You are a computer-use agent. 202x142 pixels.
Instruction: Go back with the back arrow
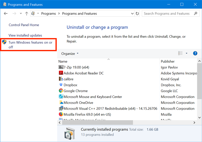(6, 13)
